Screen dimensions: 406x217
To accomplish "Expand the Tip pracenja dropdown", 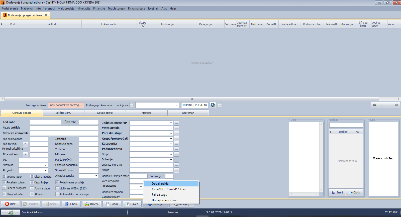I will pos(141,187).
